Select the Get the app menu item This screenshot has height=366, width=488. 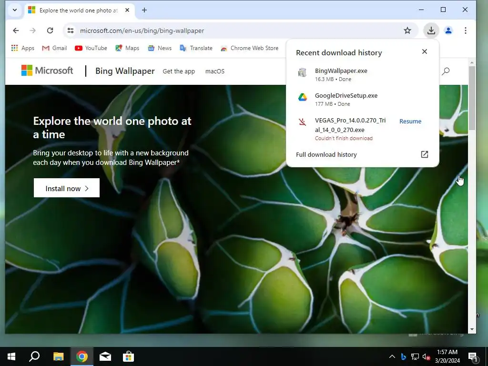coord(179,71)
